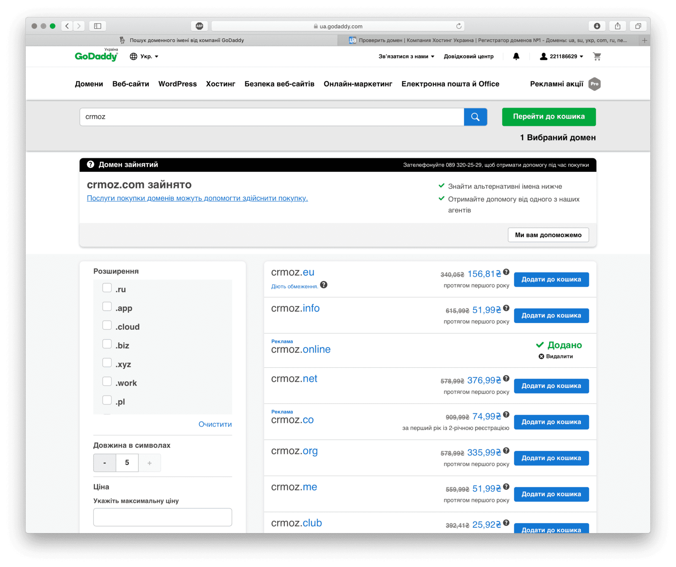Click the Safari reload page icon
676x567 pixels.
pyautogui.click(x=459, y=26)
